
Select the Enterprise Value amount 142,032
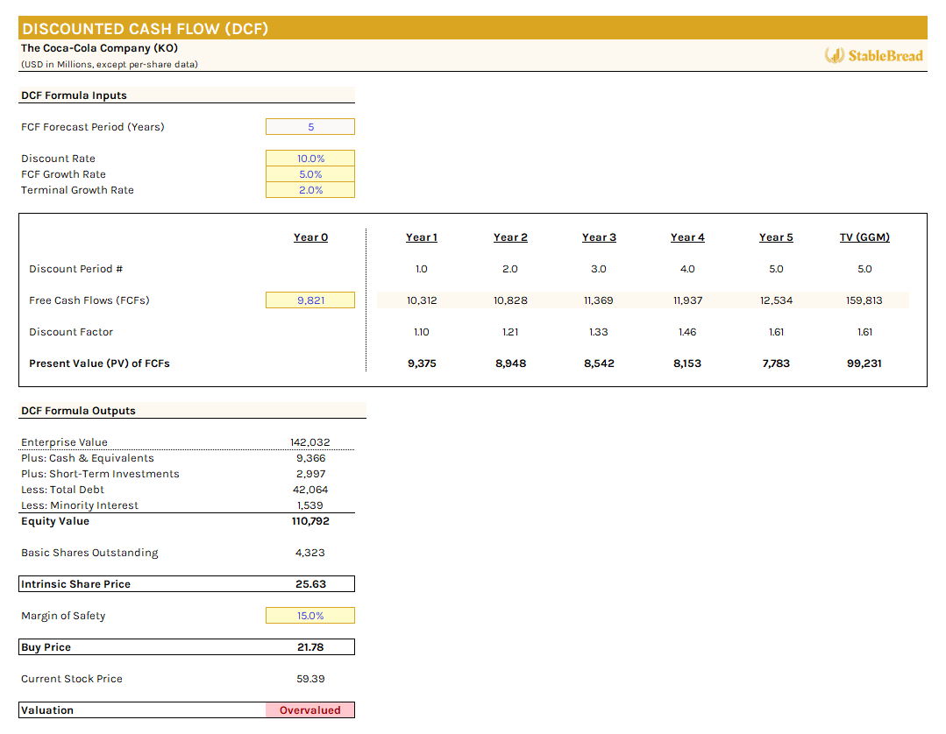click(x=309, y=442)
